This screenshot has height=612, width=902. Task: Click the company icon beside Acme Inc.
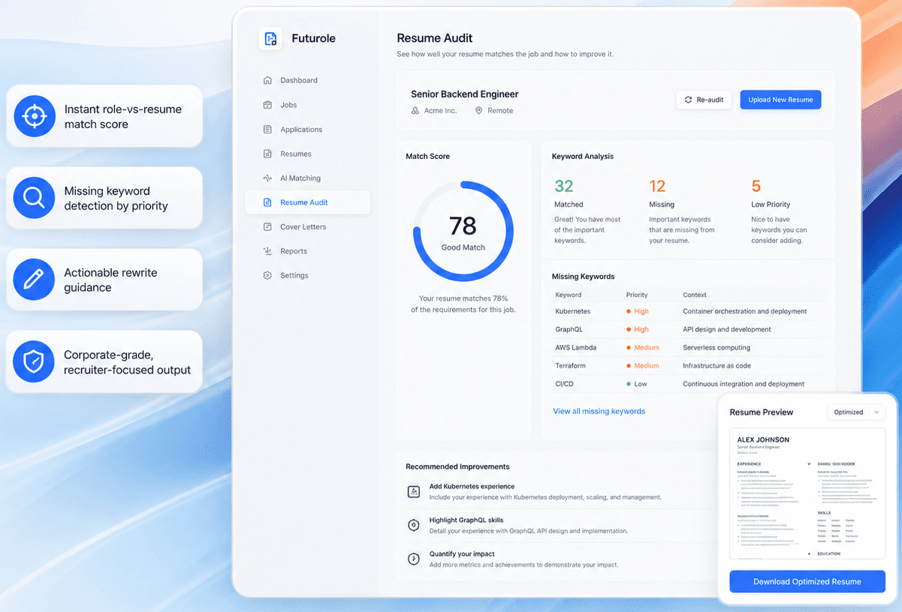415,110
